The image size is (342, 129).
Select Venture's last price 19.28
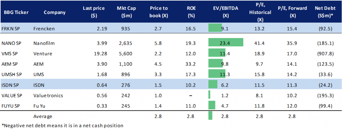[x=101, y=54]
